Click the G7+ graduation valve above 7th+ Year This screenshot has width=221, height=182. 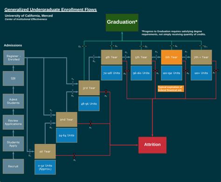click(x=201, y=46)
